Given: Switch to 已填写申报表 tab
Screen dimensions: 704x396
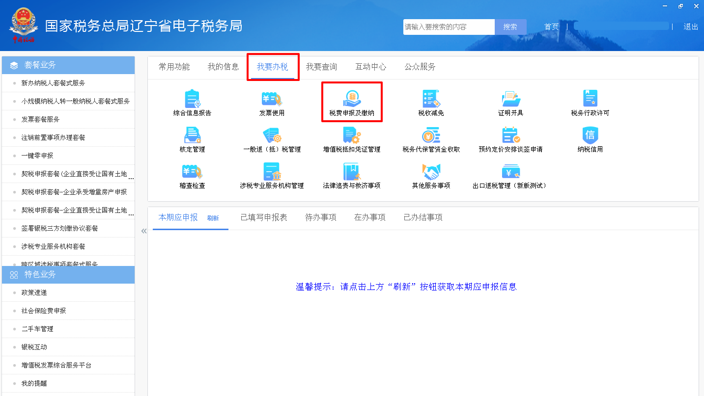Looking at the screenshot, I should click(x=264, y=217).
